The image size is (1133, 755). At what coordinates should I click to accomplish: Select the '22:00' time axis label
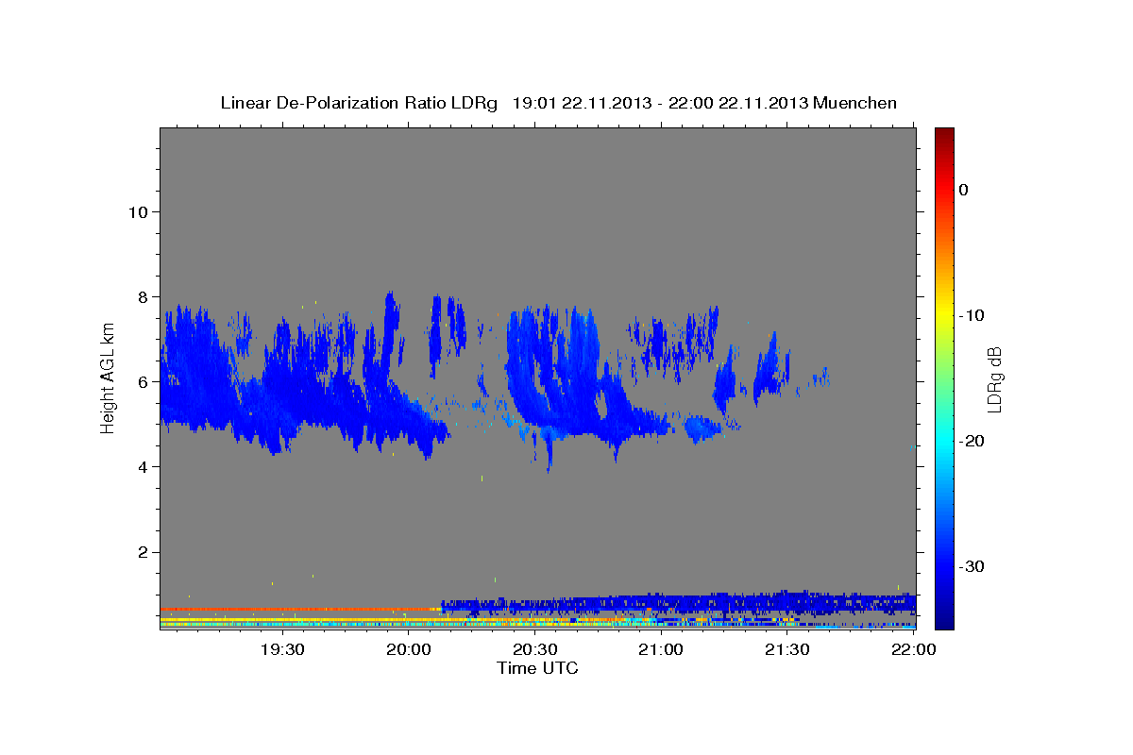coord(913,650)
